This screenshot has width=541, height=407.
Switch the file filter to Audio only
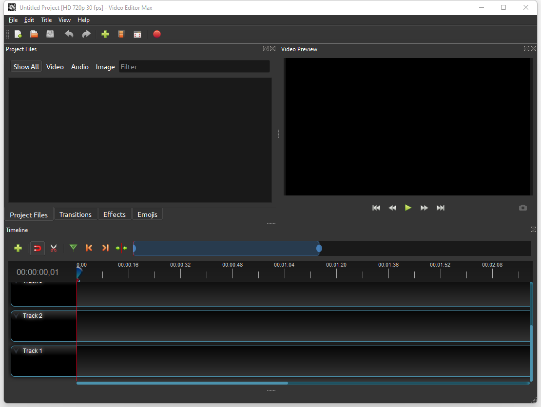79,66
